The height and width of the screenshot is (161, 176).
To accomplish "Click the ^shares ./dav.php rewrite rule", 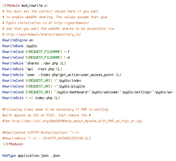I will pyautogui.click(x=34, y=63).
